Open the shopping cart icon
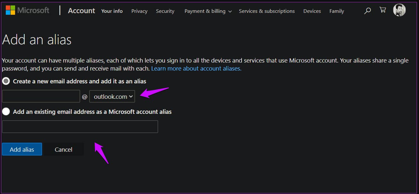The image size is (419, 194). tap(383, 10)
